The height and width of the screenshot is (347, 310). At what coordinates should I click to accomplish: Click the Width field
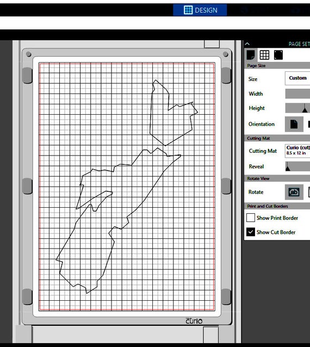(x=297, y=94)
